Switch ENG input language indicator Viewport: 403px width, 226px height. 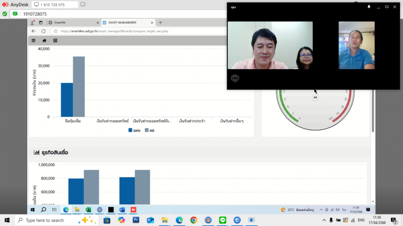click(x=361, y=220)
